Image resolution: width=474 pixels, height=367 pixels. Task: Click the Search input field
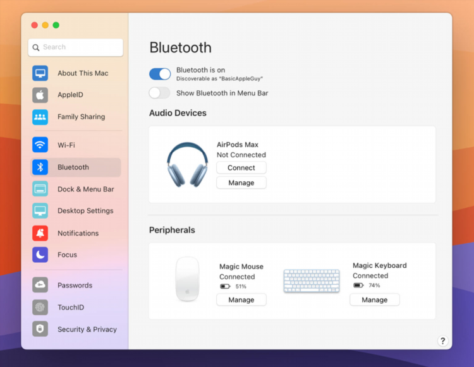coord(76,47)
